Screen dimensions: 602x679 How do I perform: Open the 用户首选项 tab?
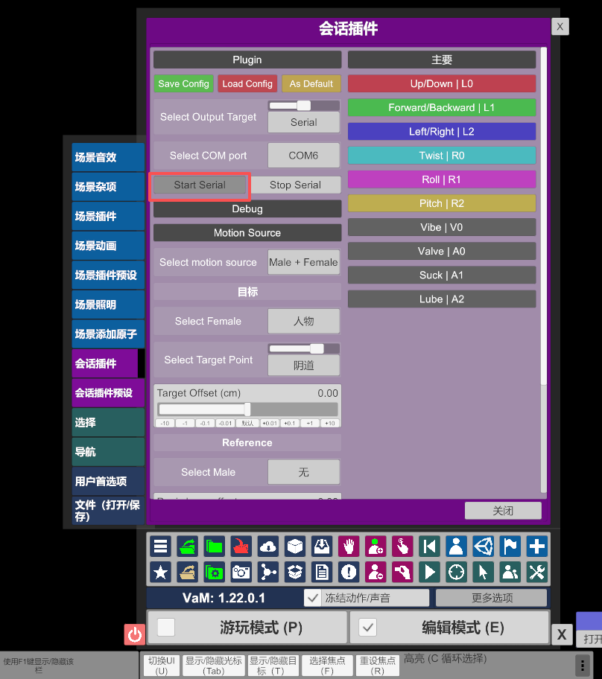(108, 481)
